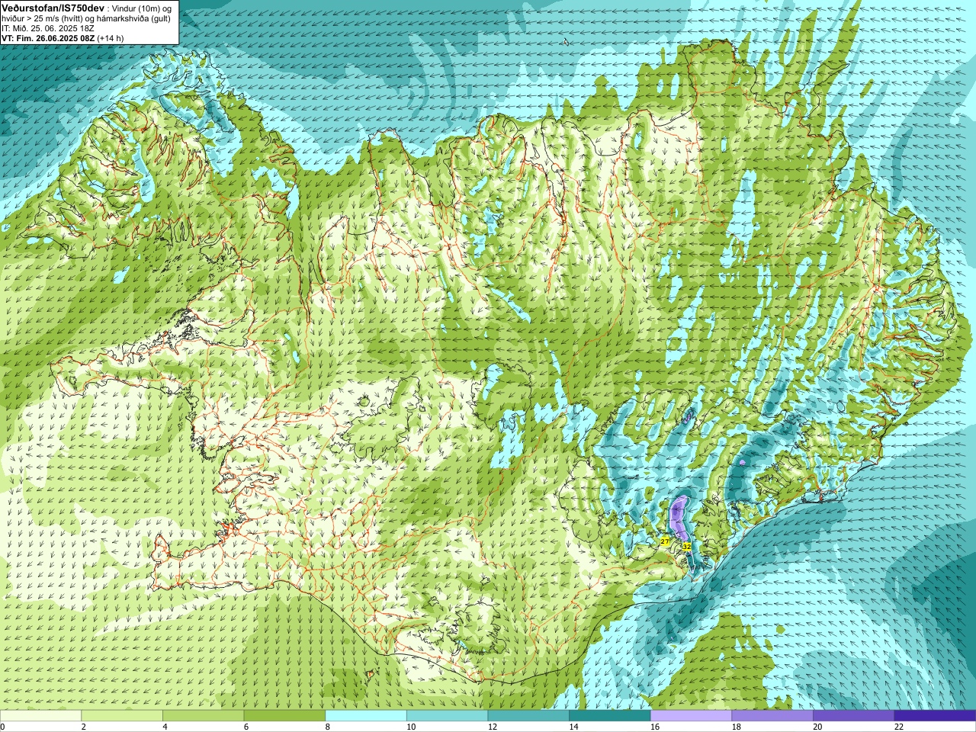Click the legend scale number 14
976x732 pixels.
click(x=573, y=727)
